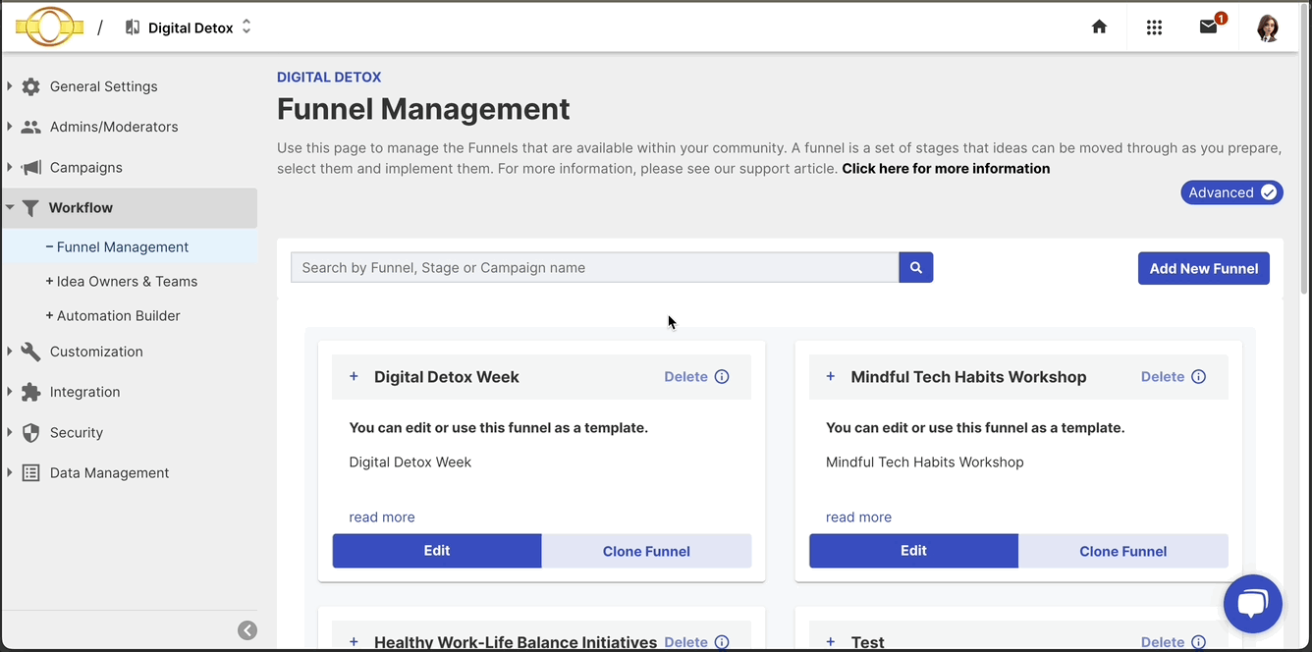Open the read more link on Mindful Tech Habits Workshop
1312x652 pixels.
[x=858, y=516]
